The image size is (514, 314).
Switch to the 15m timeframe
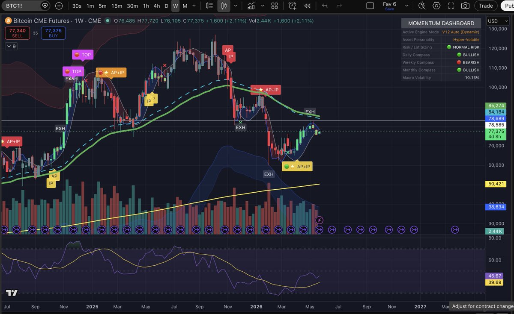[117, 6]
